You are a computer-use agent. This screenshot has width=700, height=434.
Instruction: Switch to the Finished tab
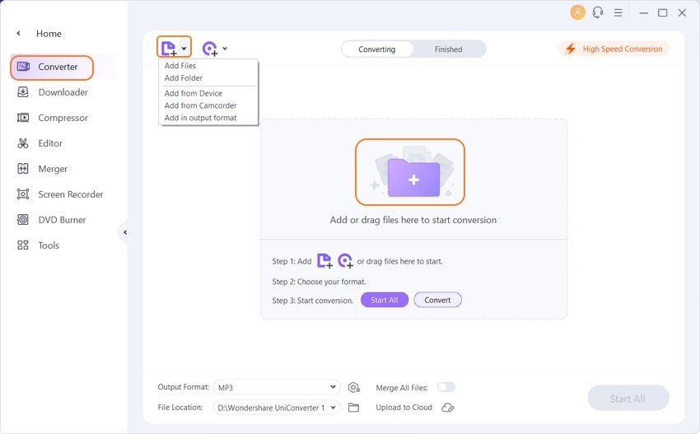coord(448,49)
